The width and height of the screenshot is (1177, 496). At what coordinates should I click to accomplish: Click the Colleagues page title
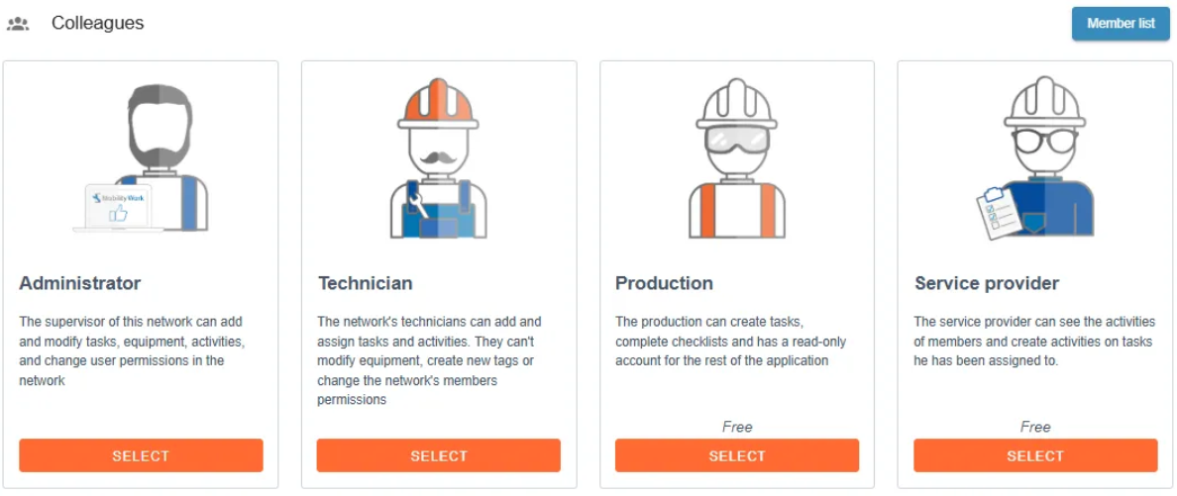[x=97, y=23]
